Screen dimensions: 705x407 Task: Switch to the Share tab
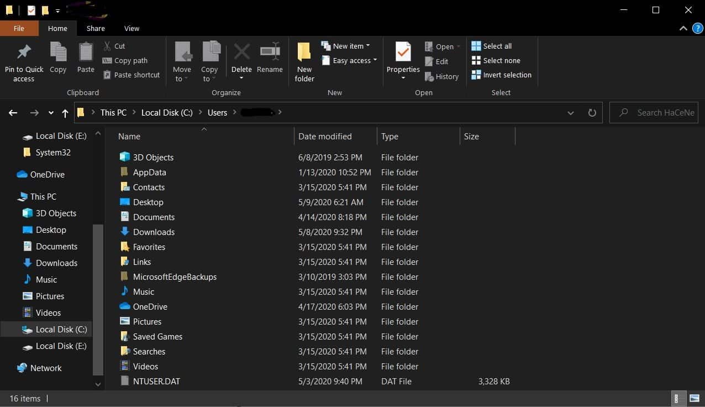click(x=95, y=28)
